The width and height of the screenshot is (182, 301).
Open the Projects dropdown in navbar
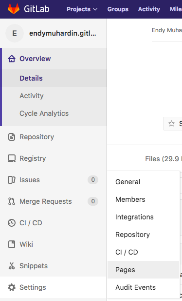coord(82,9)
